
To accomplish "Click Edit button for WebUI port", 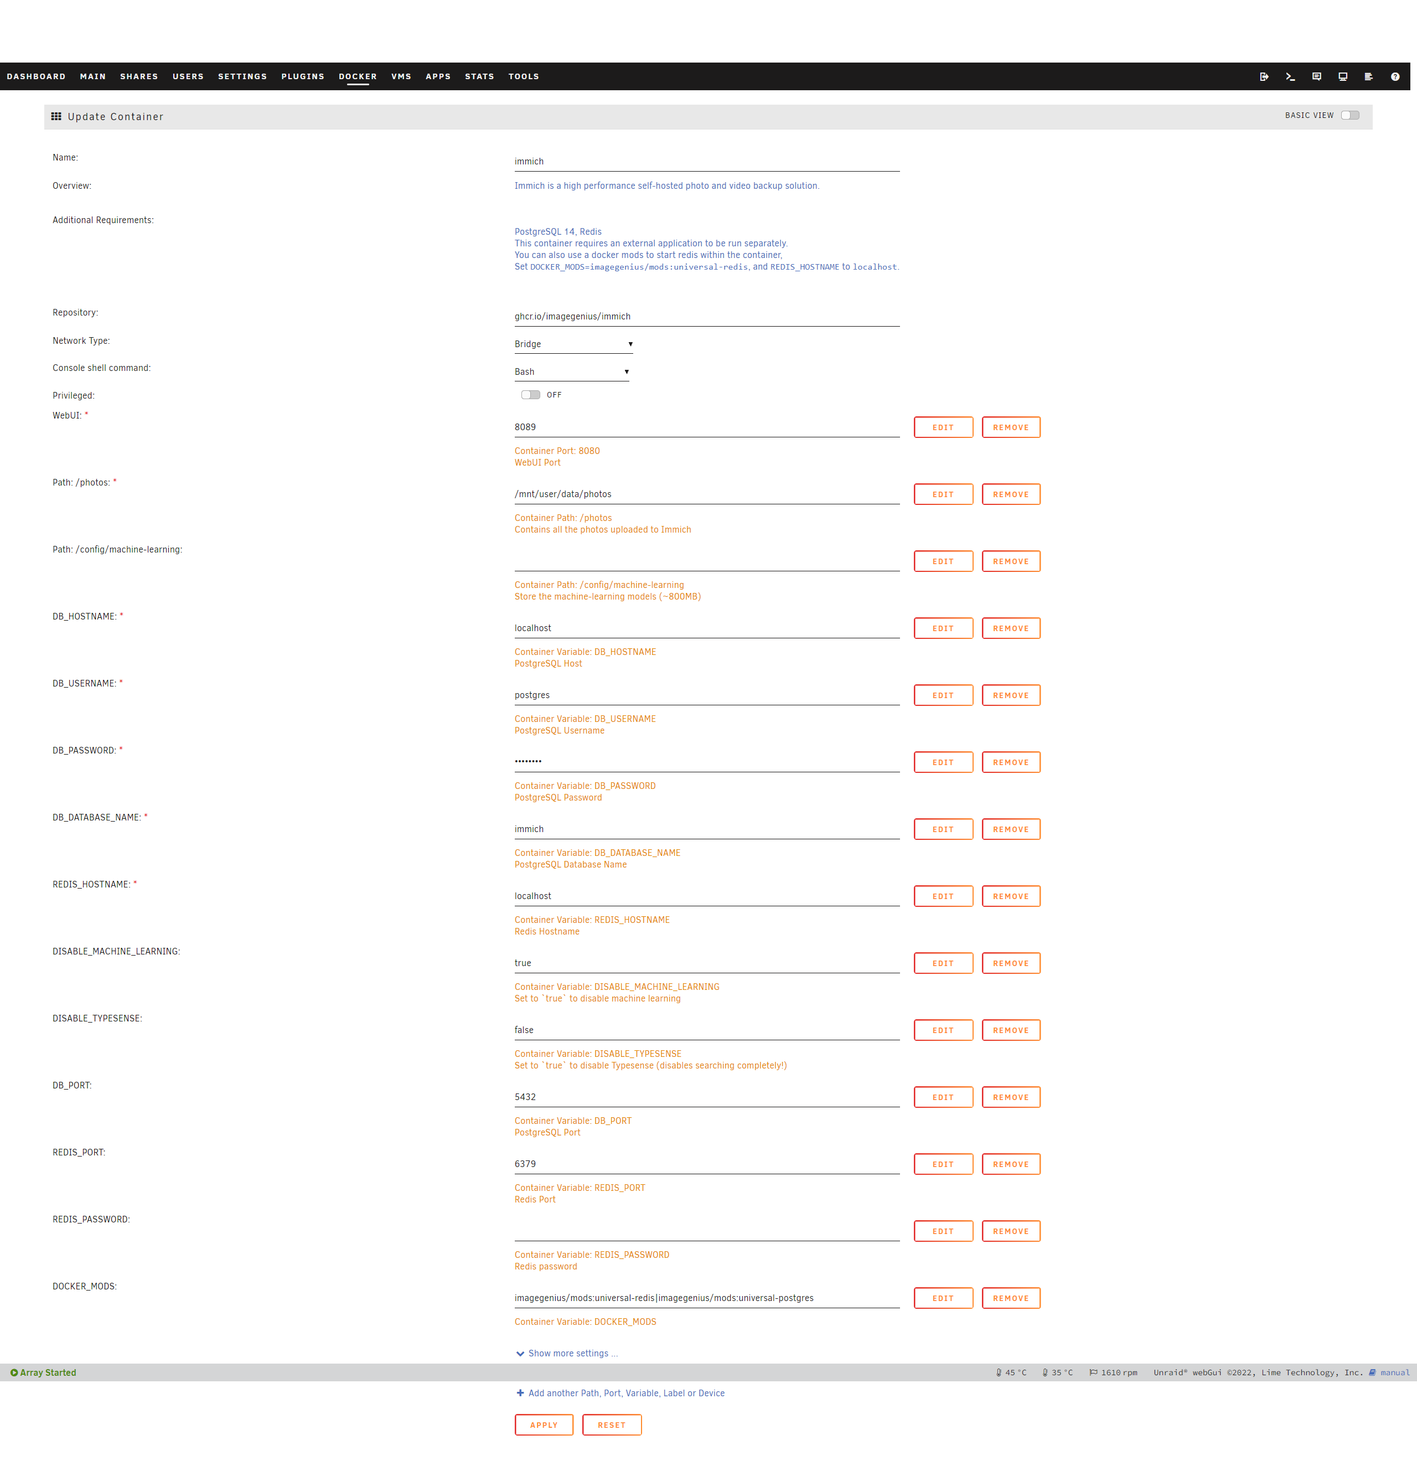I will click(x=943, y=428).
